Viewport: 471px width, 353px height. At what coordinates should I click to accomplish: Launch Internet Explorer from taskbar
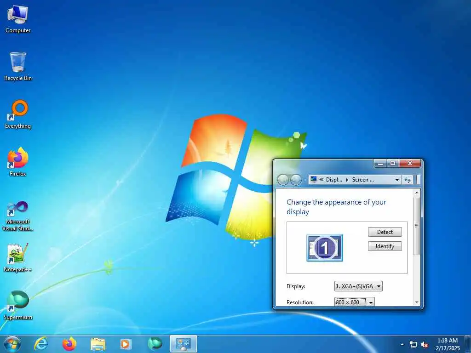(41, 344)
